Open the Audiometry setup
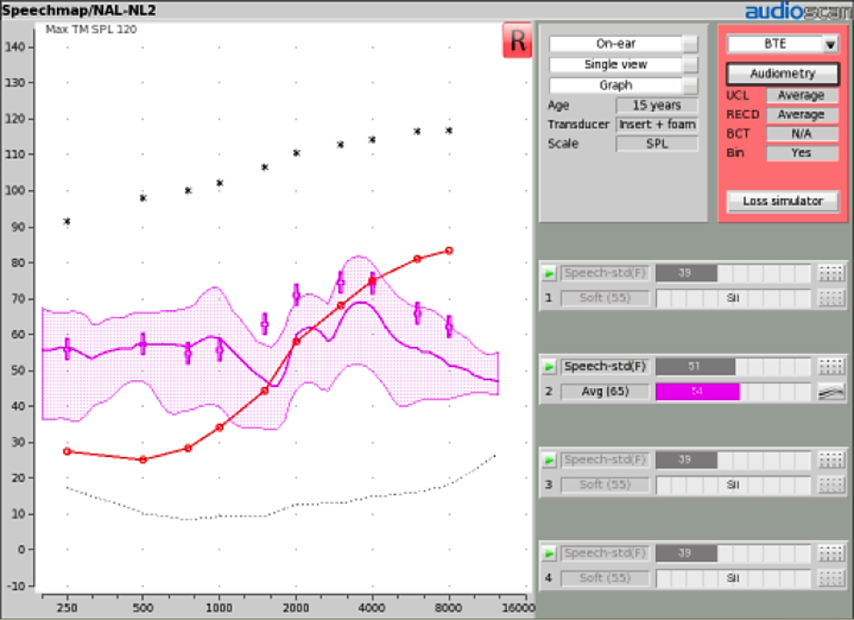Viewport: 854px width, 620px height. [783, 74]
